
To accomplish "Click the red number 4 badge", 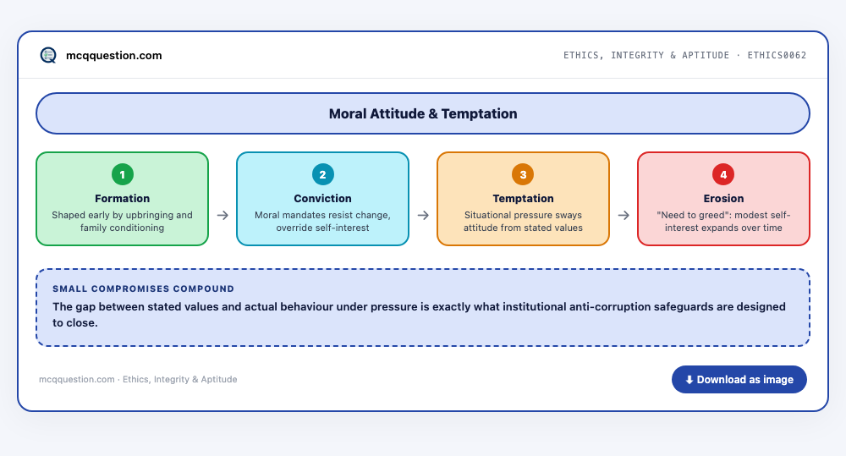I will pos(723,174).
